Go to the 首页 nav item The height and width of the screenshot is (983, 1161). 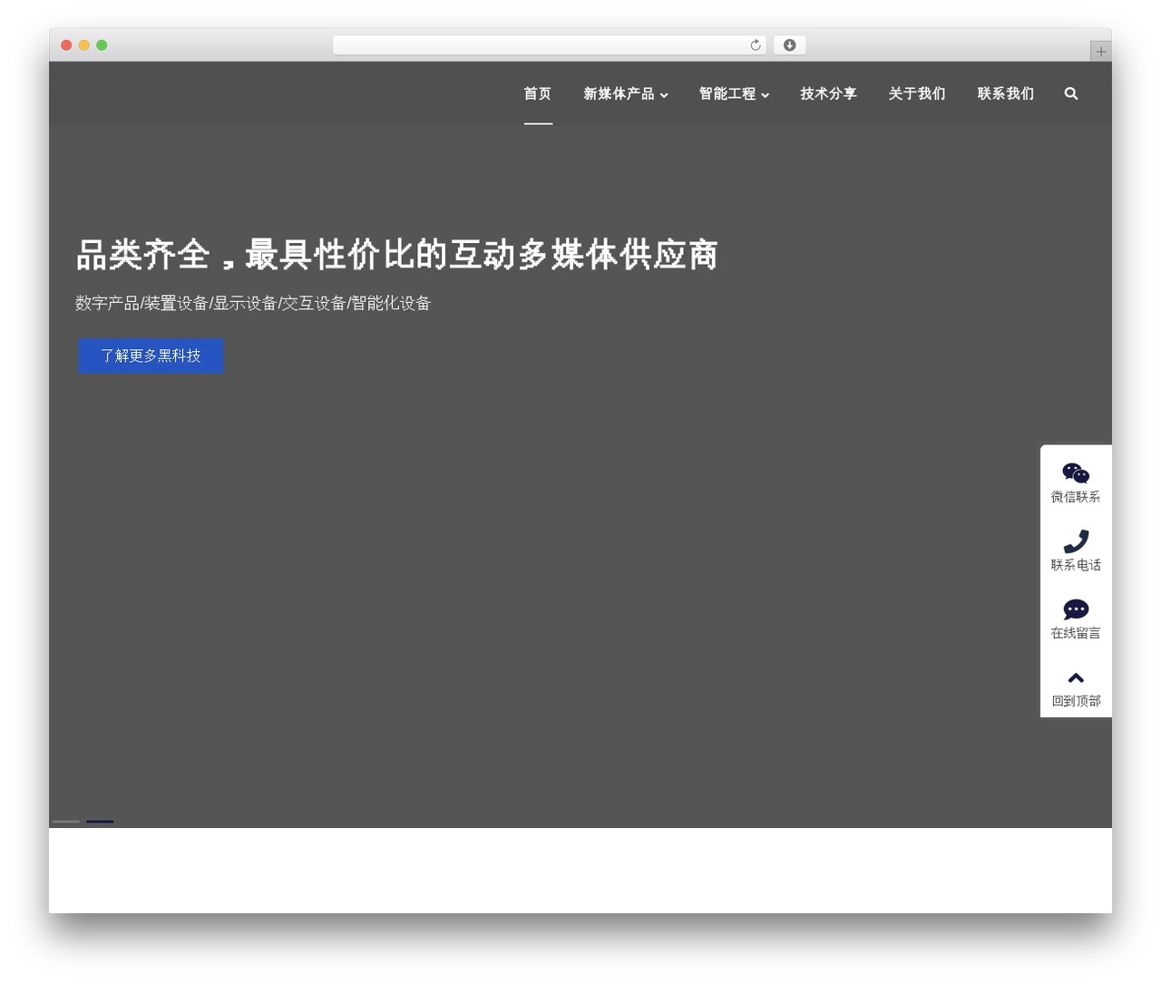[x=538, y=93]
